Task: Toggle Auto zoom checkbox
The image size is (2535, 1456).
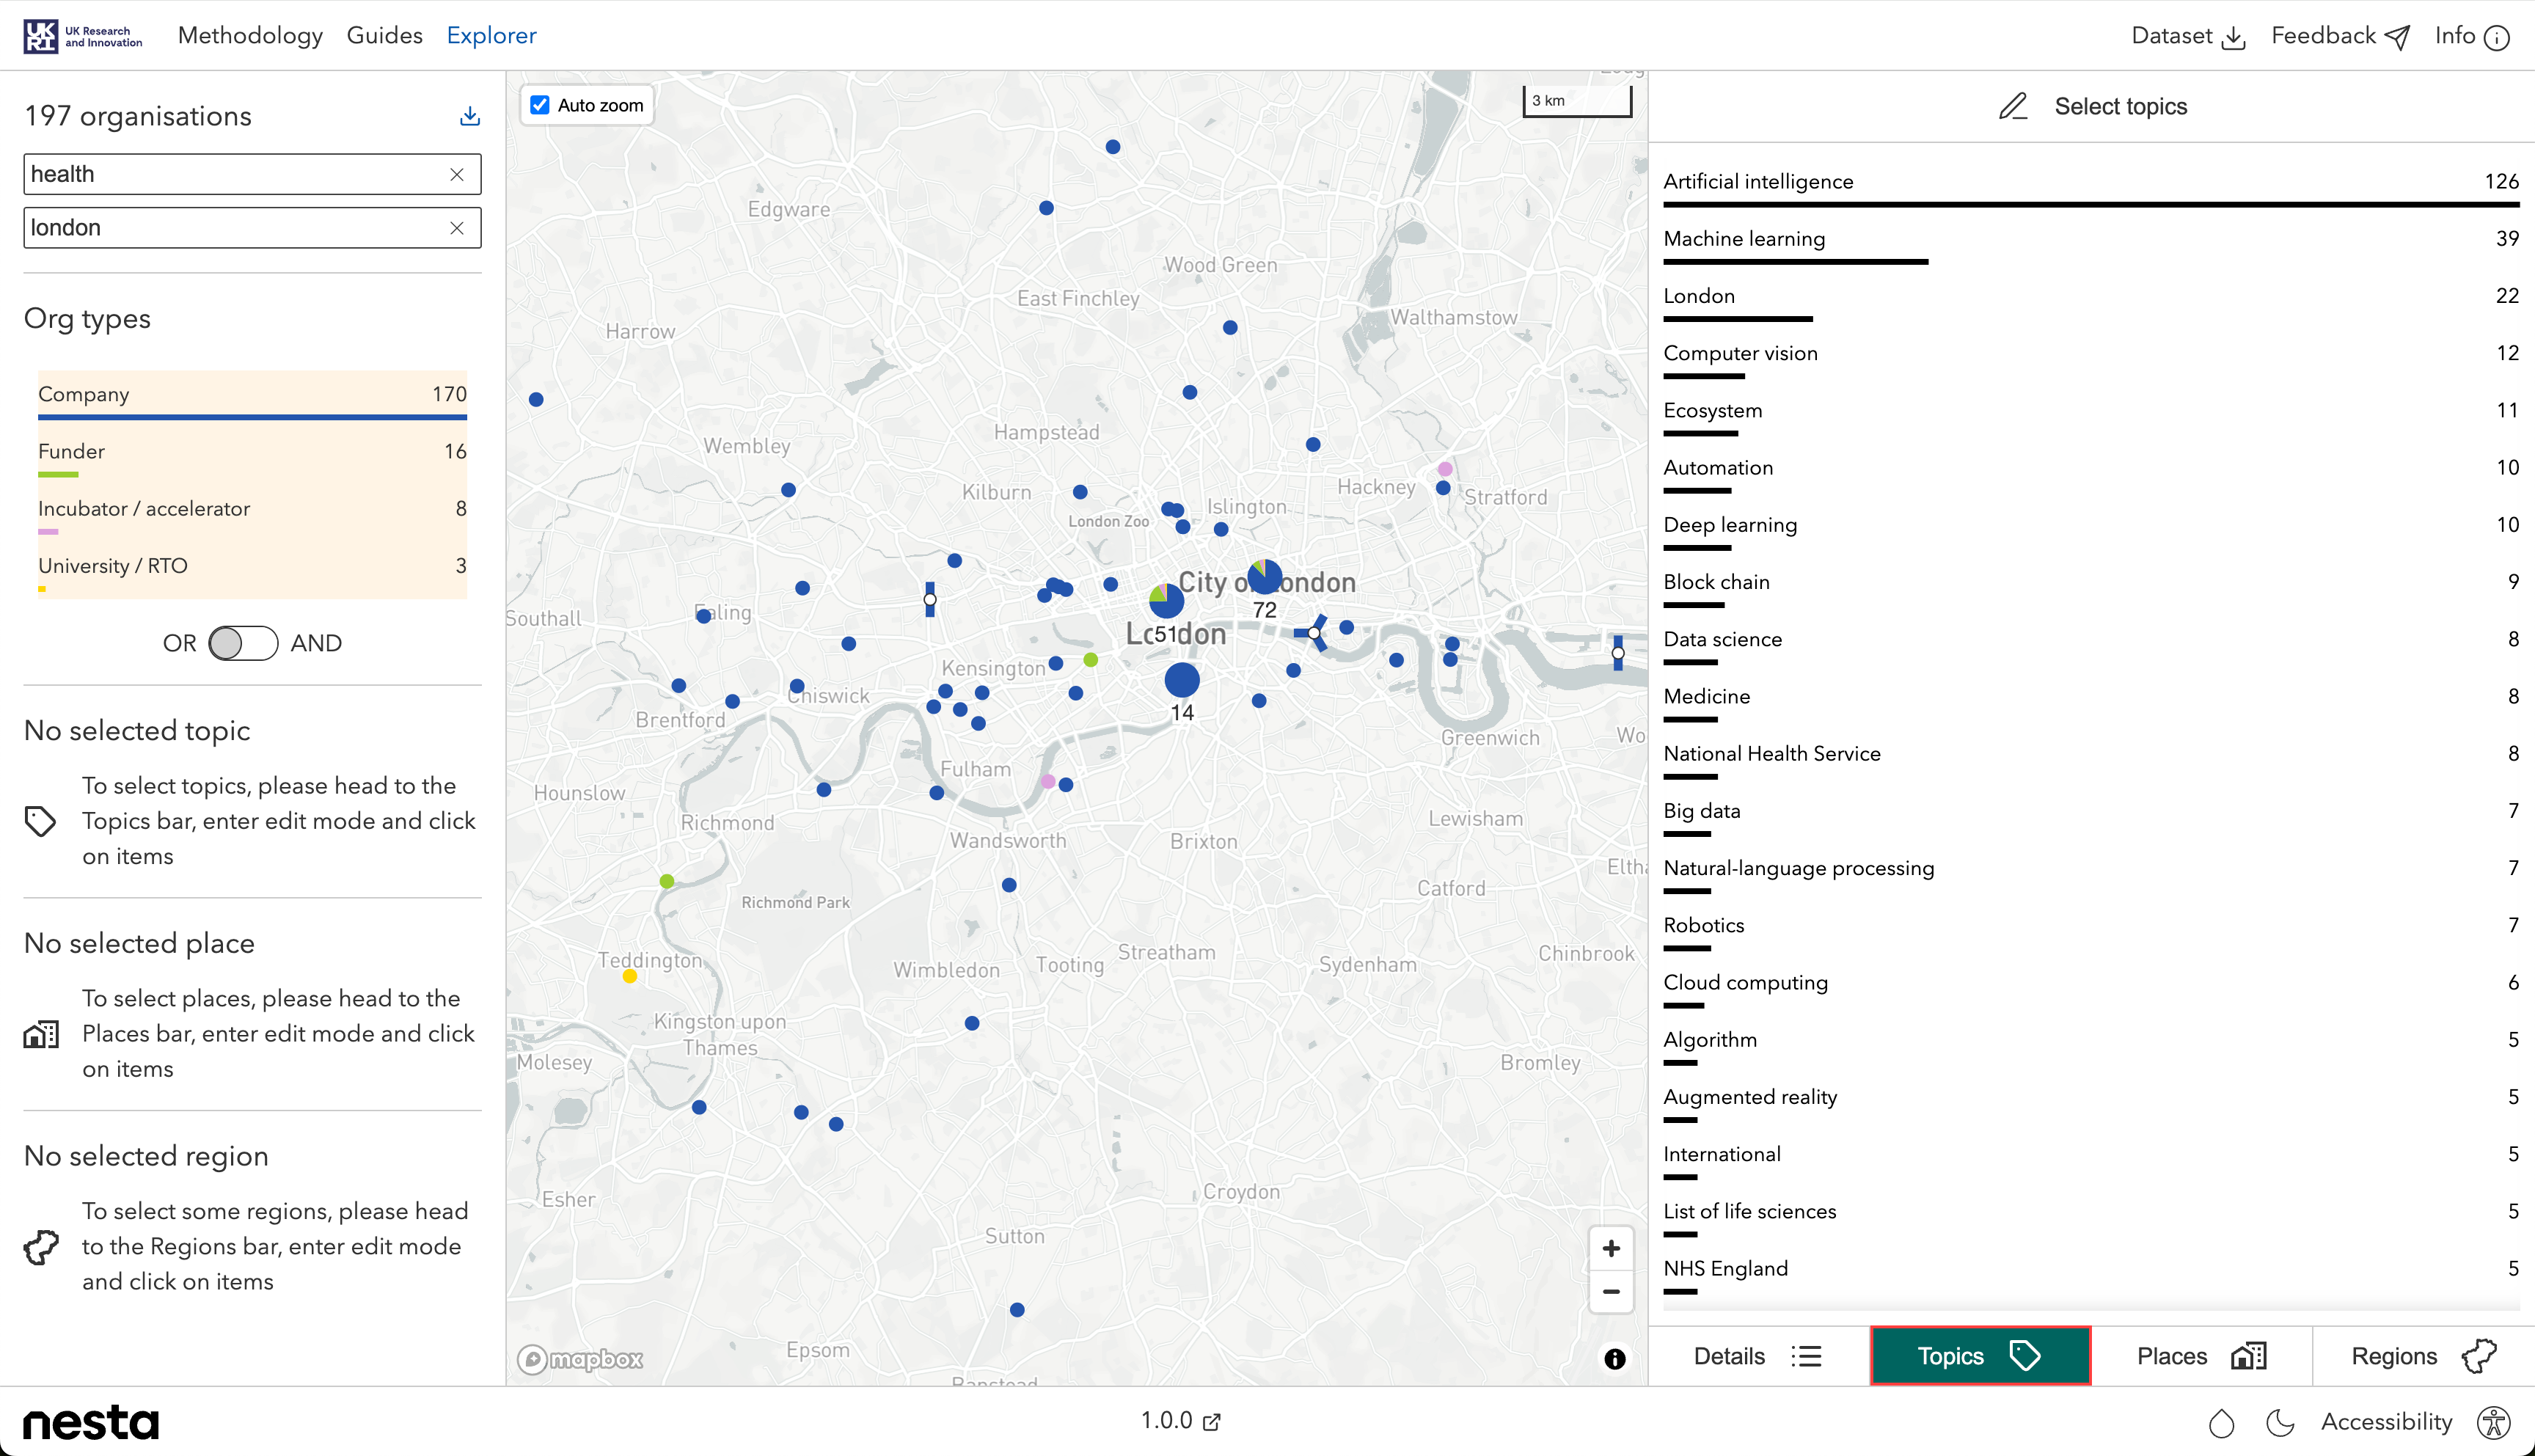Action: tap(540, 105)
